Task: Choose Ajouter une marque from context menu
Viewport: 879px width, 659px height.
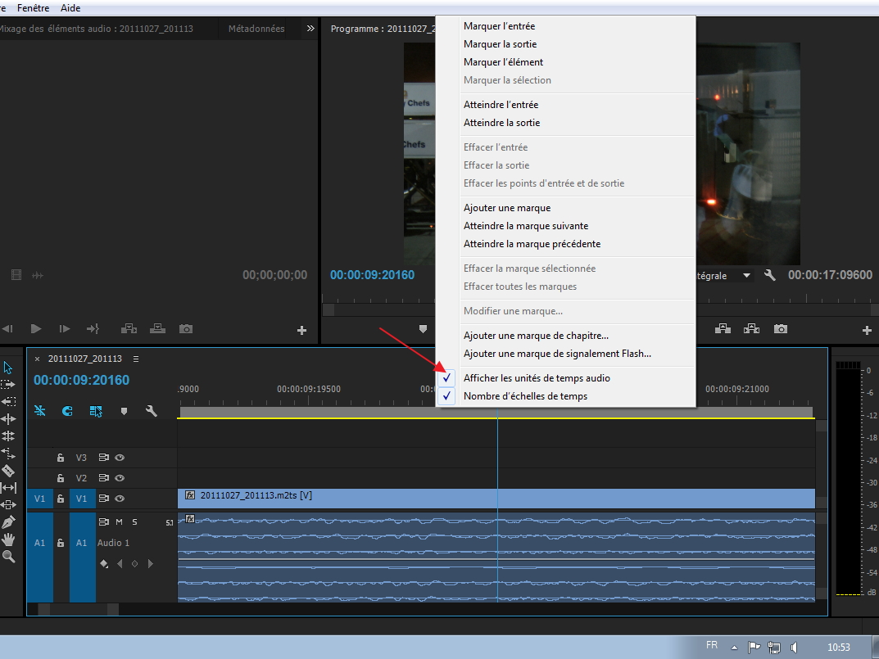Action: pyautogui.click(x=507, y=208)
